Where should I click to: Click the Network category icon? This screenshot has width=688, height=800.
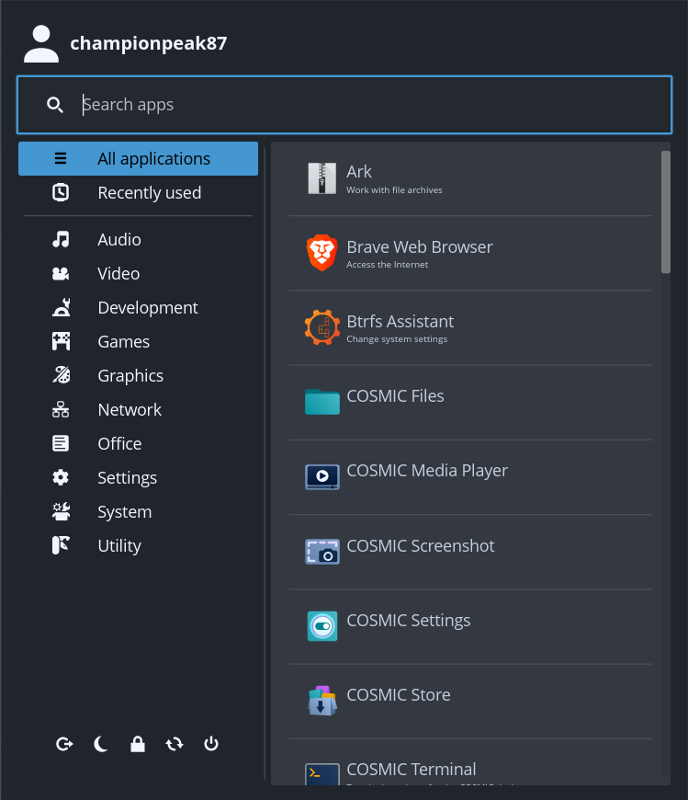coord(61,410)
